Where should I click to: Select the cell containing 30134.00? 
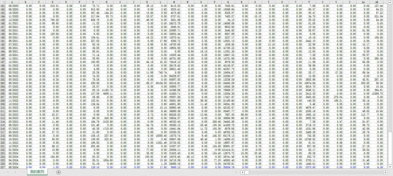(161, 83)
